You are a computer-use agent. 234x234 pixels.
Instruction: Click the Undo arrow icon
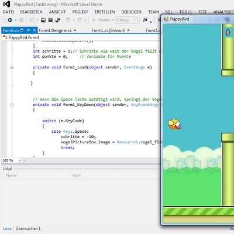pos(68,20)
